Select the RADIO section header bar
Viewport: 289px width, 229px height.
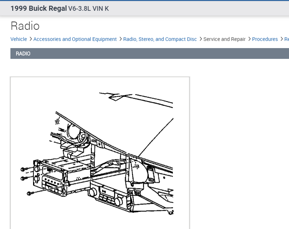coord(150,53)
